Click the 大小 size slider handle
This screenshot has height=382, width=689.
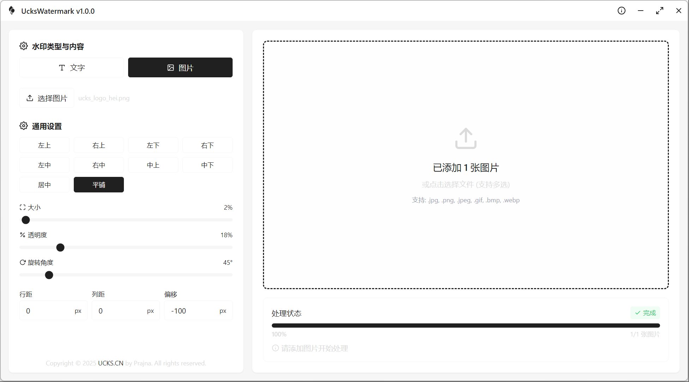[26, 220]
